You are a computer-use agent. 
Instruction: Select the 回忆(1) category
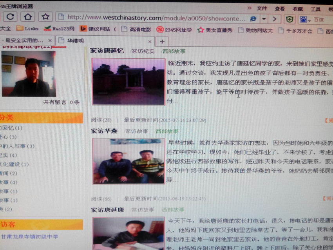point(11,128)
